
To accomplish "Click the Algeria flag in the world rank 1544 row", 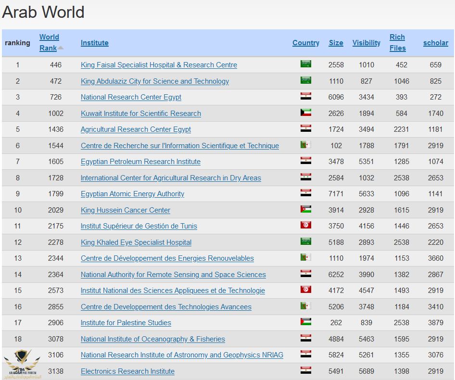I will tap(306, 144).
